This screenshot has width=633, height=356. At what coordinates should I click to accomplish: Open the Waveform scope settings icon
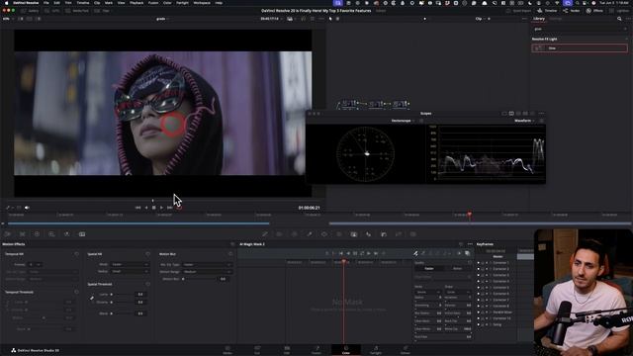(541, 121)
